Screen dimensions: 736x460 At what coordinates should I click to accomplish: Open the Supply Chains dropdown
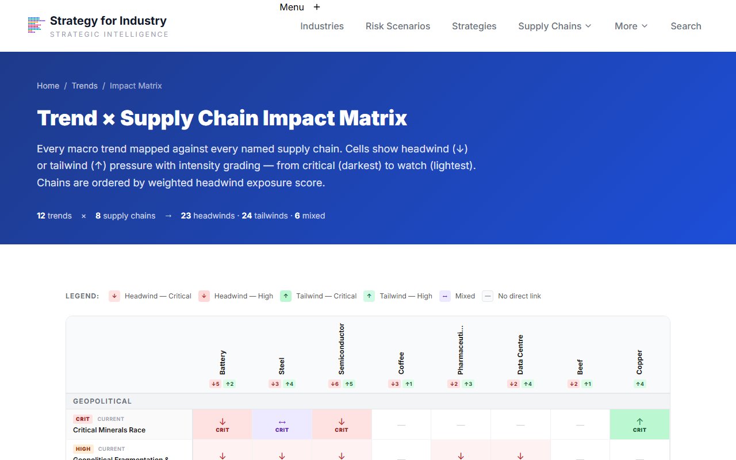pos(554,26)
